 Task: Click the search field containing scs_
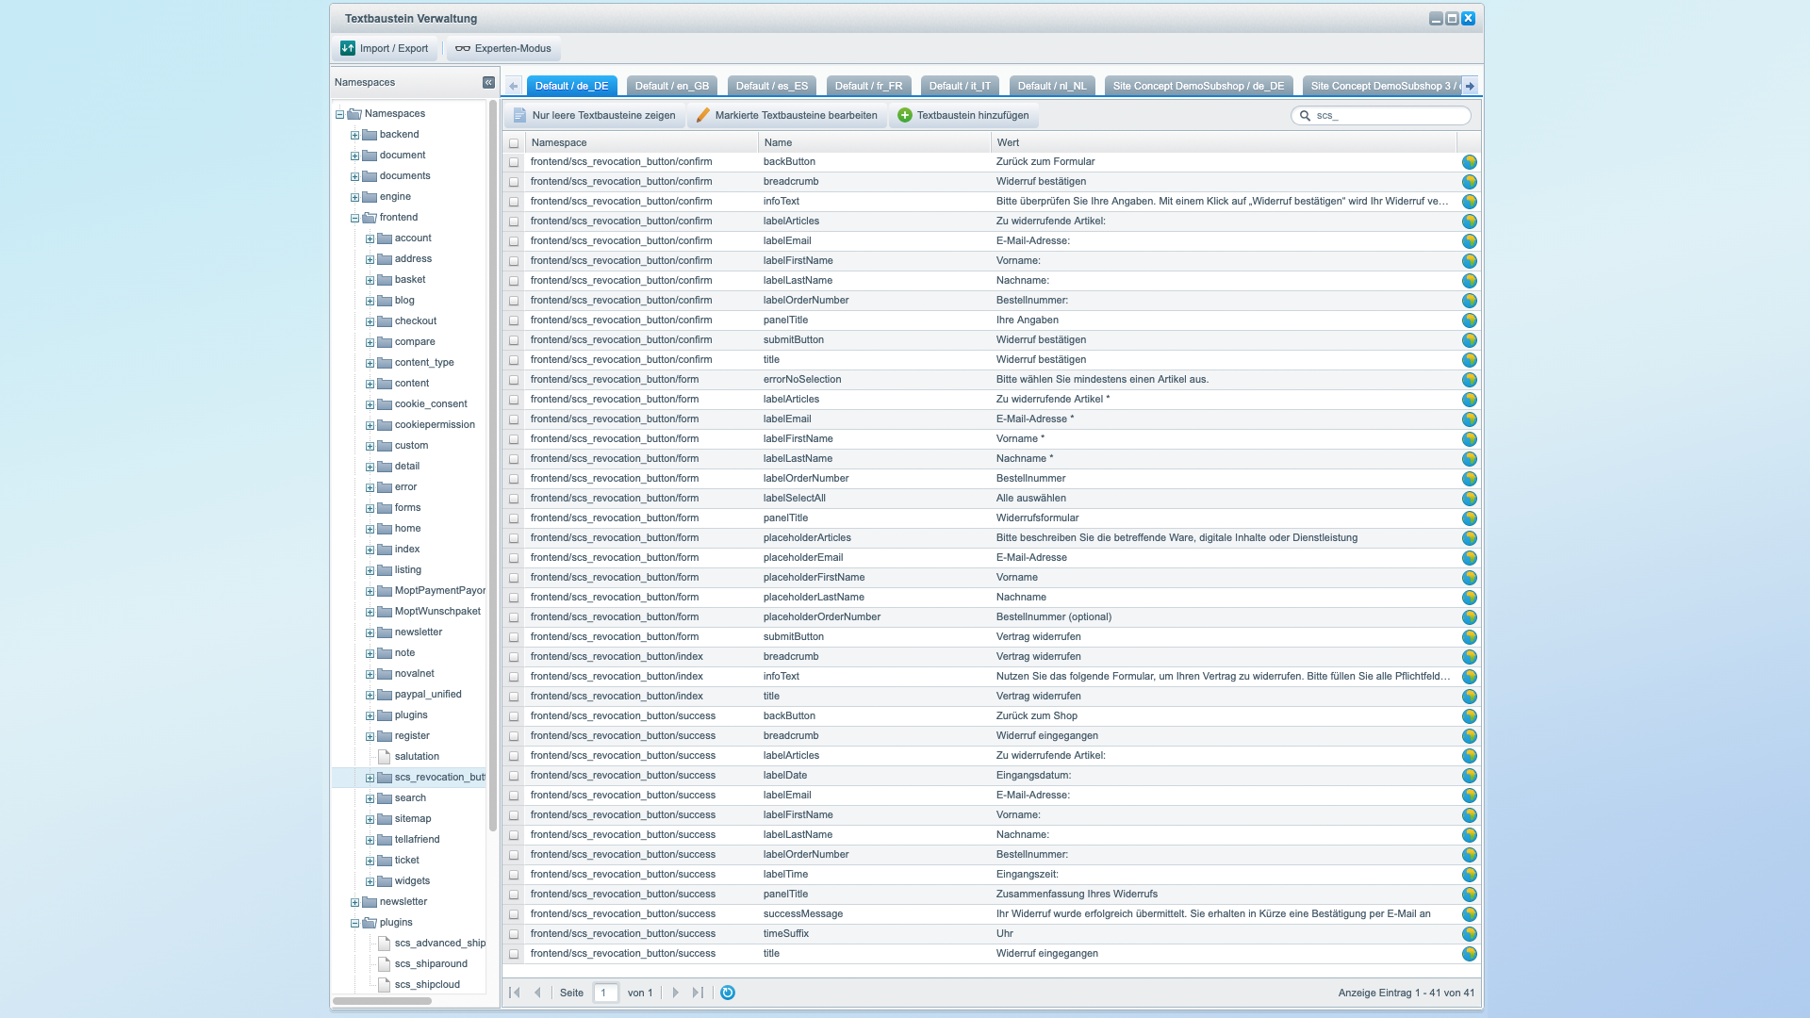pyautogui.click(x=1381, y=115)
